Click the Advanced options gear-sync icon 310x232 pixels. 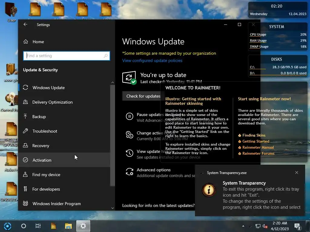coord(130,172)
